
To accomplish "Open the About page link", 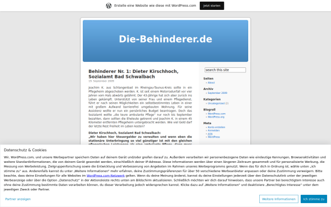I will 211,83.
